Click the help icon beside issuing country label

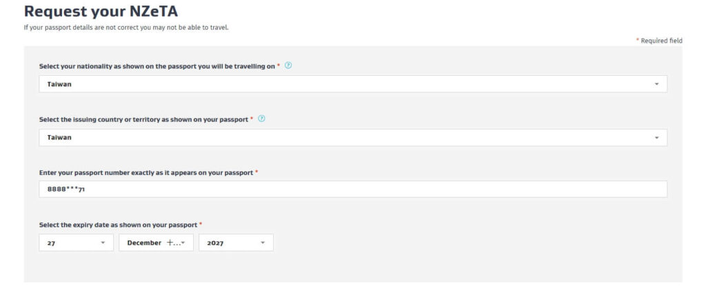[261, 119]
